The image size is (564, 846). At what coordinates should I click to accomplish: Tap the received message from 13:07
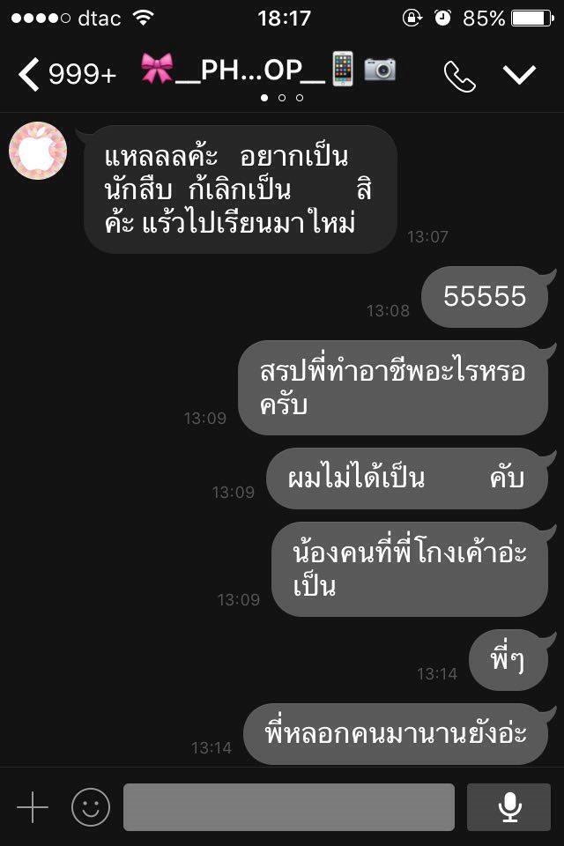(x=241, y=189)
